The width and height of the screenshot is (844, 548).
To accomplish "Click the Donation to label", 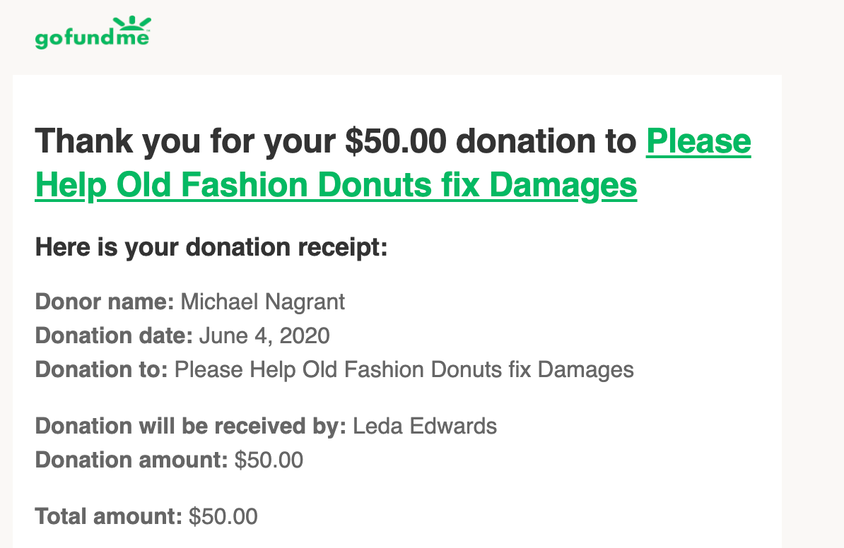I will (101, 369).
